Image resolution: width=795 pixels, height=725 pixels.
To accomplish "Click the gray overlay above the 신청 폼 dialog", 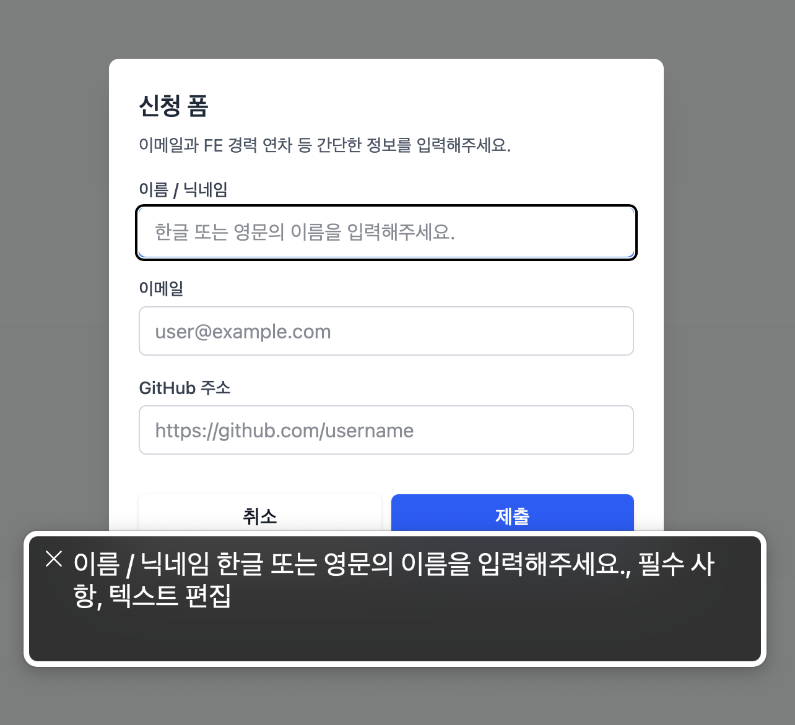I will pyautogui.click(x=386, y=29).
